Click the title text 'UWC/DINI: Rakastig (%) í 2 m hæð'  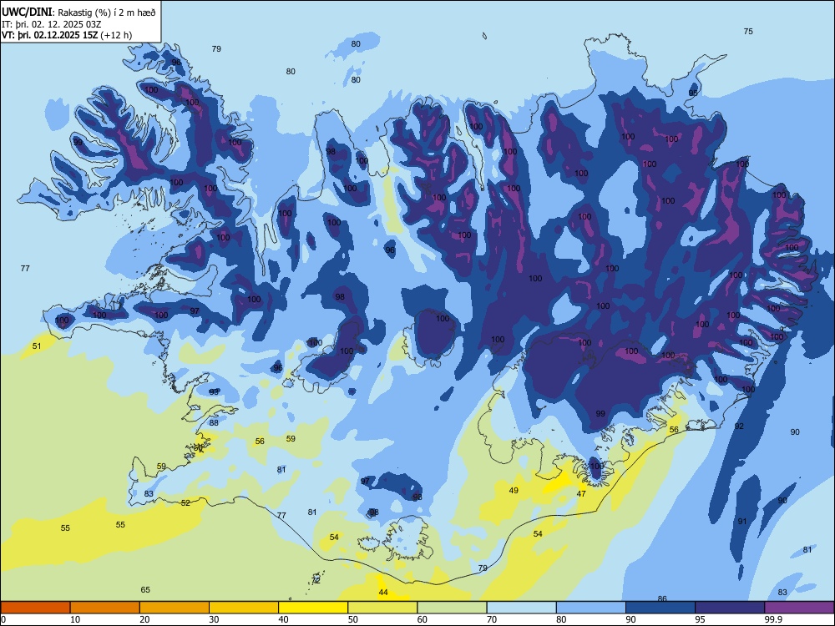(x=78, y=13)
